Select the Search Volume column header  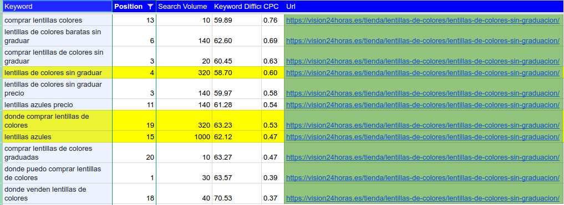tap(184, 7)
